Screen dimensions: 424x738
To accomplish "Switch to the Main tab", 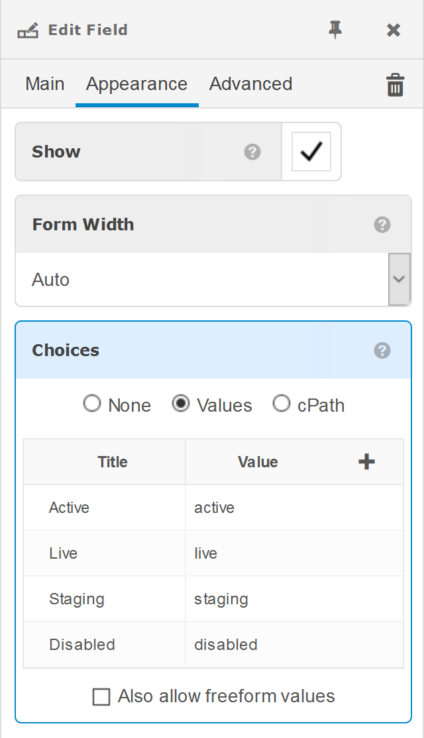I will click(45, 84).
